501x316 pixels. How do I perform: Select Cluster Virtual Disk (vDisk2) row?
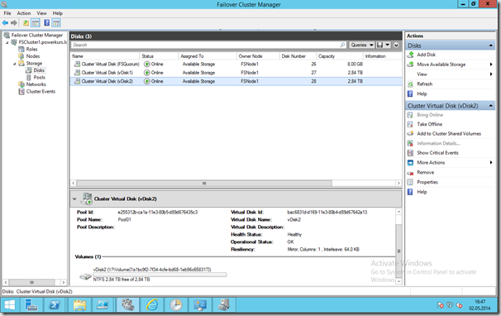236,81
